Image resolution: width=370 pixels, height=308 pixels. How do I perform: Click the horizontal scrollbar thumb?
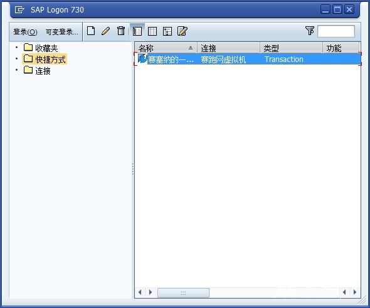click(x=183, y=292)
